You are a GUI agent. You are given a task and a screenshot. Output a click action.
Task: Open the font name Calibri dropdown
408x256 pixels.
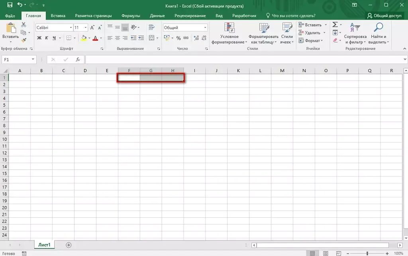pos(71,28)
